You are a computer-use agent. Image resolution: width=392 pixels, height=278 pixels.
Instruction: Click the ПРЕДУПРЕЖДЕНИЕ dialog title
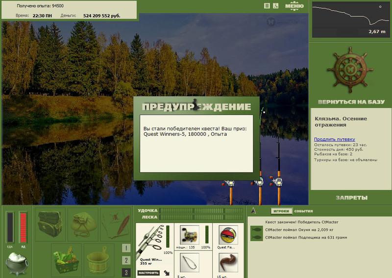(196, 107)
